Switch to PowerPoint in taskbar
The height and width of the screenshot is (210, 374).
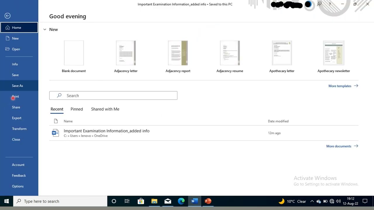[208, 201]
